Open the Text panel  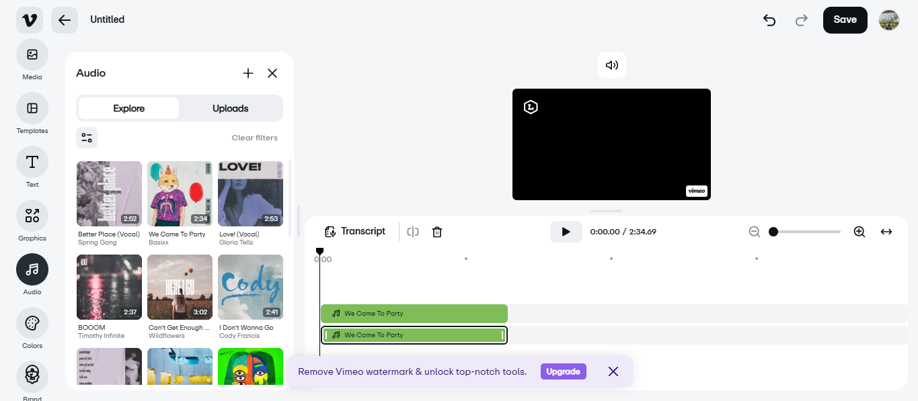click(32, 162)
